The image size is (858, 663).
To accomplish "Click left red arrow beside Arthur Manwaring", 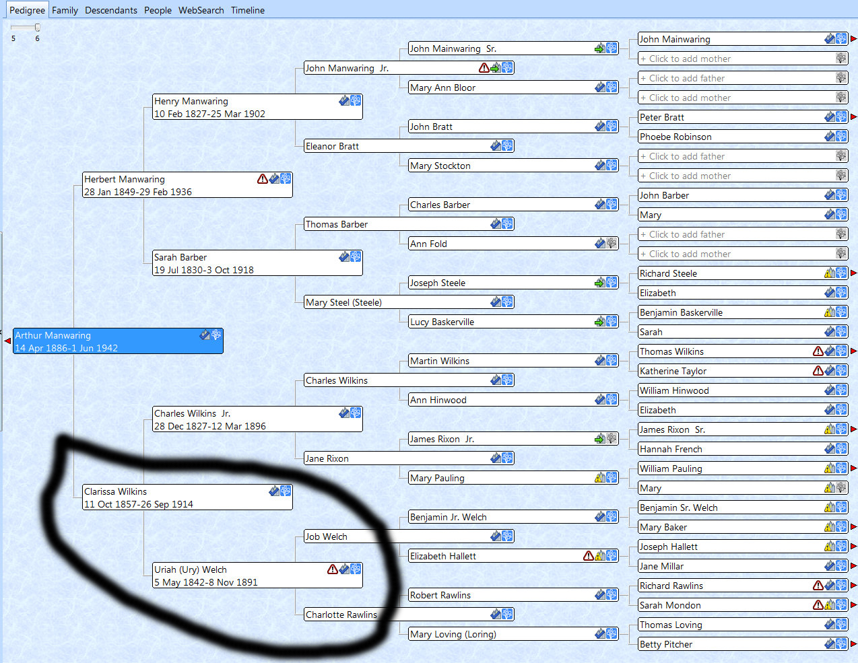I will 7,341.
